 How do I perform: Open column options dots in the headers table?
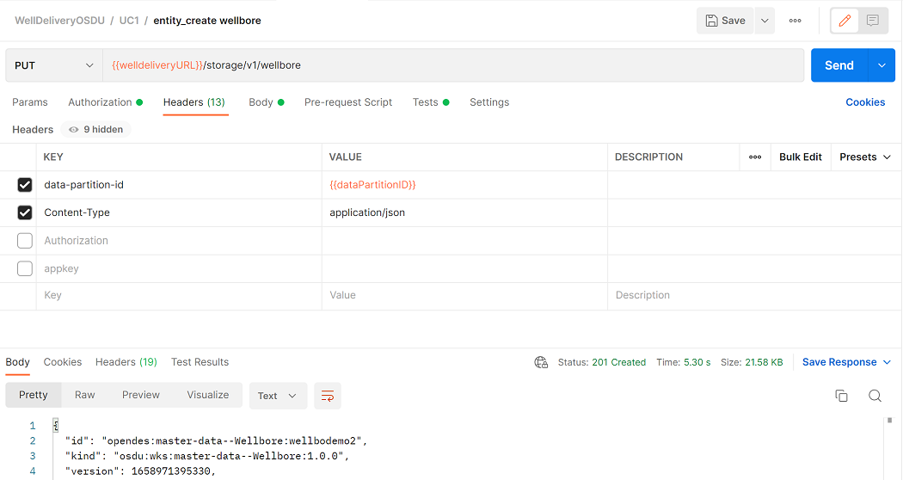755,157
